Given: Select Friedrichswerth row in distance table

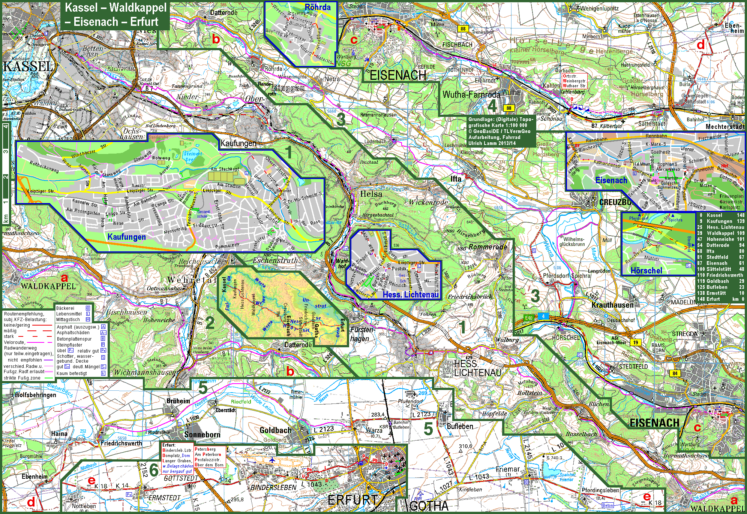Looking at the screenshot, I should pos(720,275).
